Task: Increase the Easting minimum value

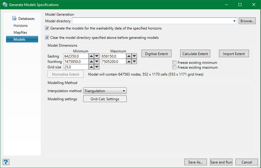Action: (91, 56)
